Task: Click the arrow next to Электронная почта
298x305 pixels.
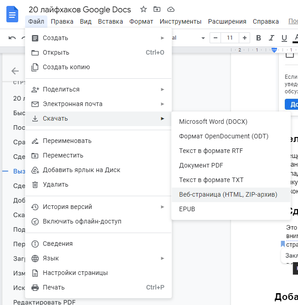Action: click(x=162, y=104)
